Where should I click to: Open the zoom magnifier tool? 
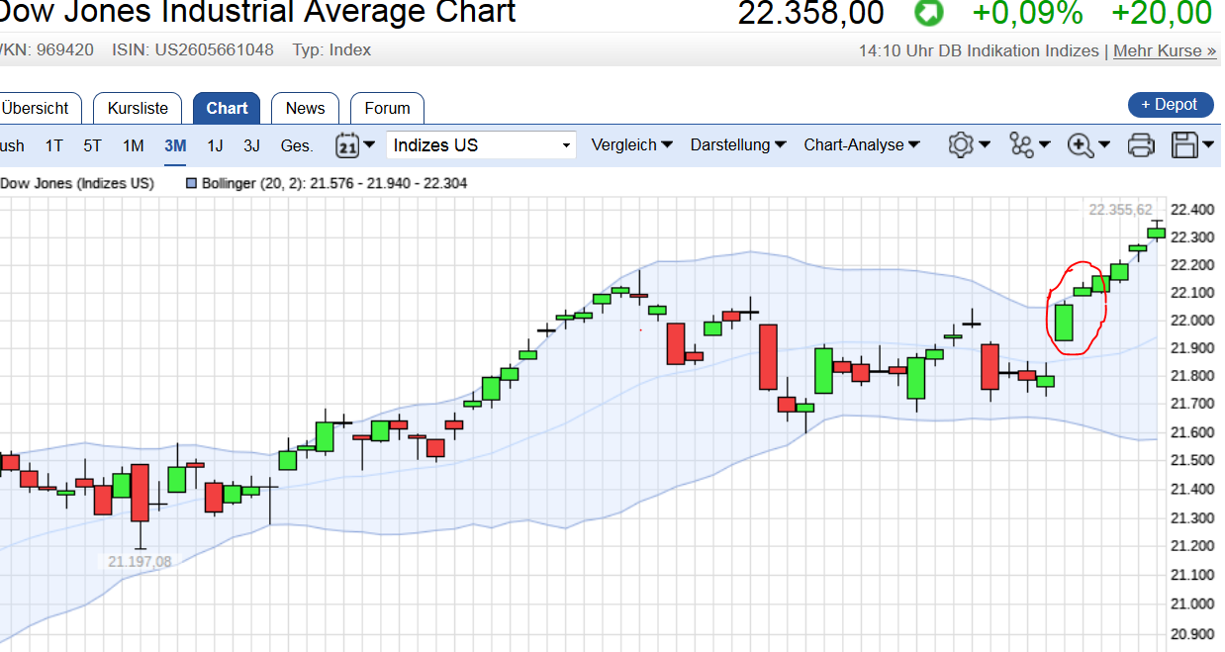(1081, 145)
